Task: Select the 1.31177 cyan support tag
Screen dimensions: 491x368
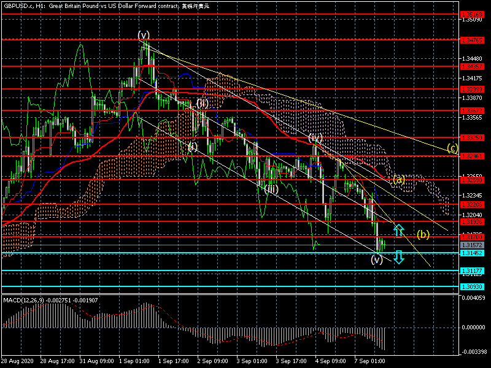Action: (471, 270)
